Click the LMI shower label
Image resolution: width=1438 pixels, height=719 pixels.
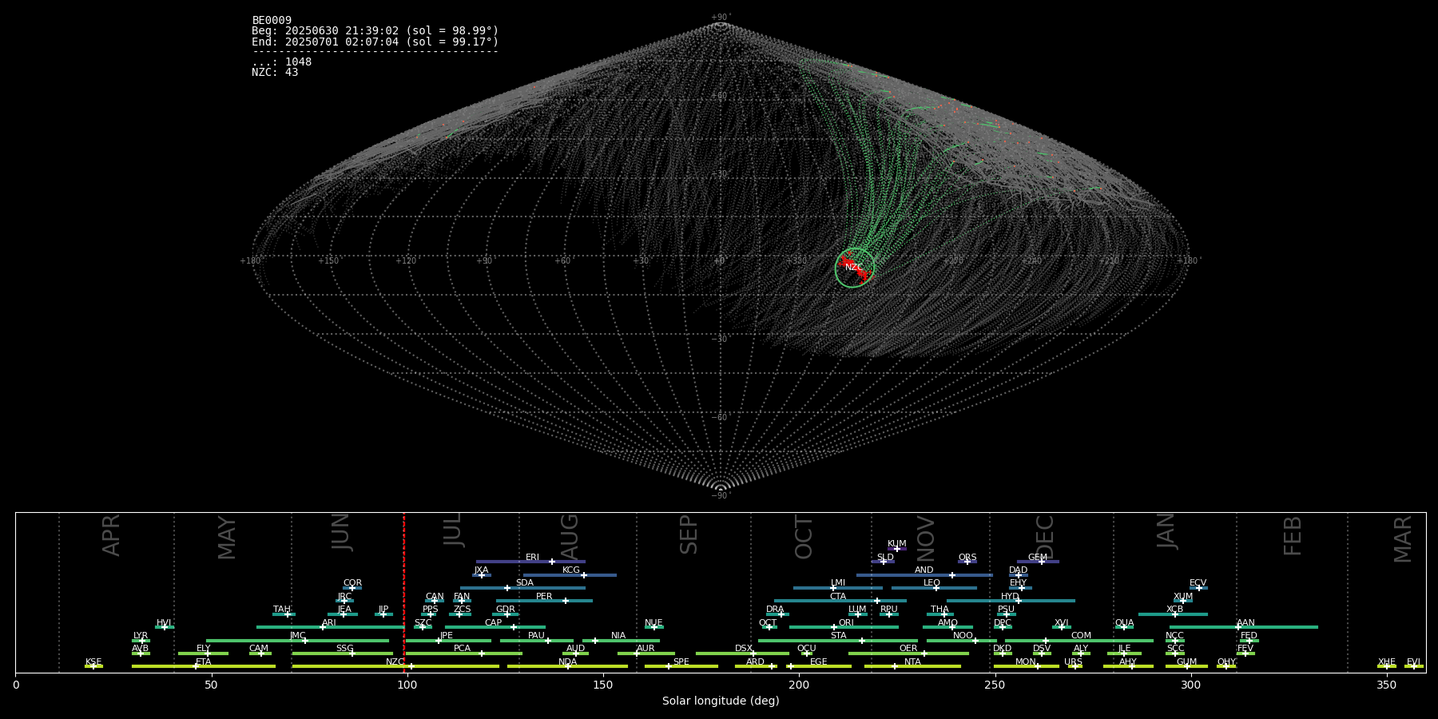tap(838, 583)
